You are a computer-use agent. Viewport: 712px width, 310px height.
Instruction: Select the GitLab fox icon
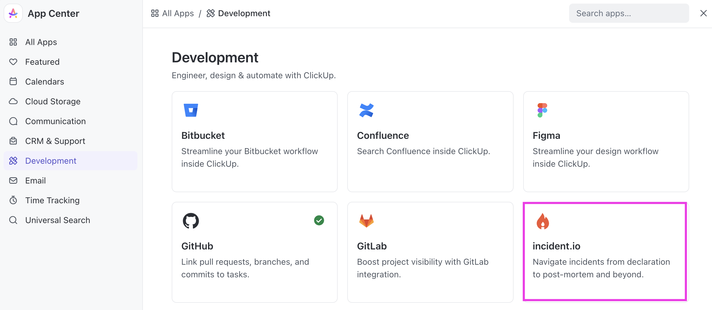tap(367, 220)
